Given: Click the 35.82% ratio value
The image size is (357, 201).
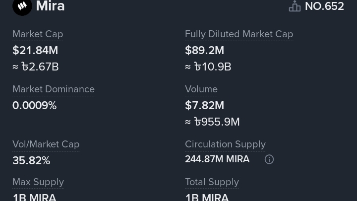Looking at the screenshot, I should coord(31,160).
